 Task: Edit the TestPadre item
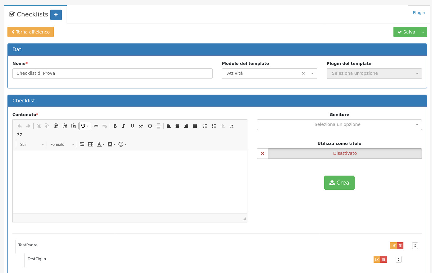click(393, 246)
